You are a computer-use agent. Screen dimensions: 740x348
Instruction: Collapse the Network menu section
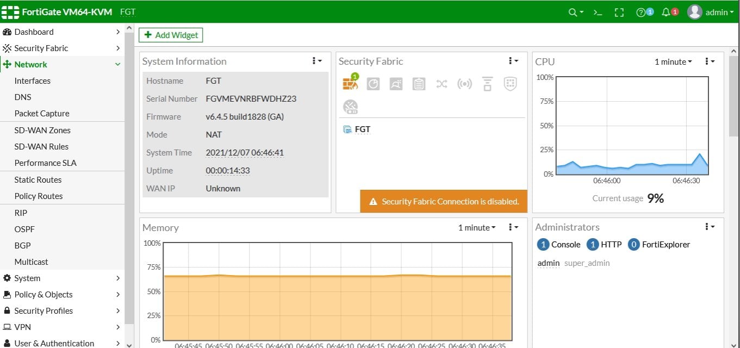tap(117, 65)
